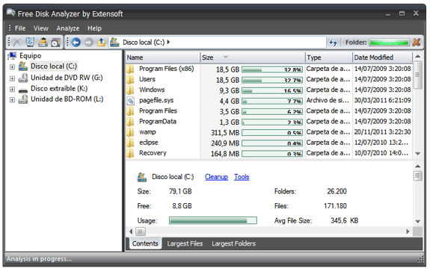Screen dimensions: 430x271
Task: Select the pagefile.sys row name
Action: (x=156, y=101)
